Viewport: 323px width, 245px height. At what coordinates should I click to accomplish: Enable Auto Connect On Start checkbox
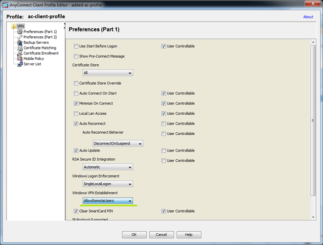(76, 93)
